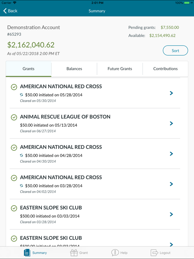Image resolution: width=194 pixels, height=259 pixels.
Task: Click the recurring icon on 04/28/2014 grant
Action: (22, 155)
